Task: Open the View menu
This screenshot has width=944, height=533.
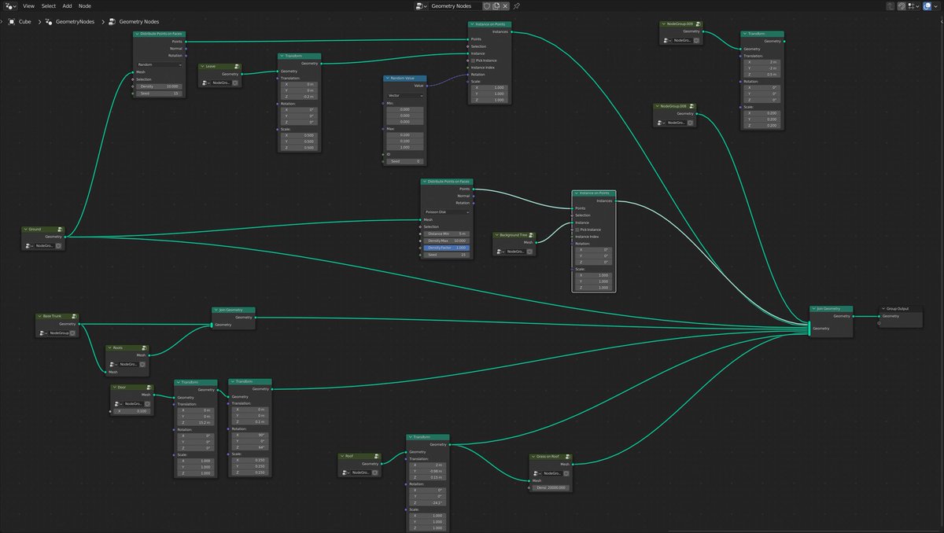Action: [x=28, y=6]
